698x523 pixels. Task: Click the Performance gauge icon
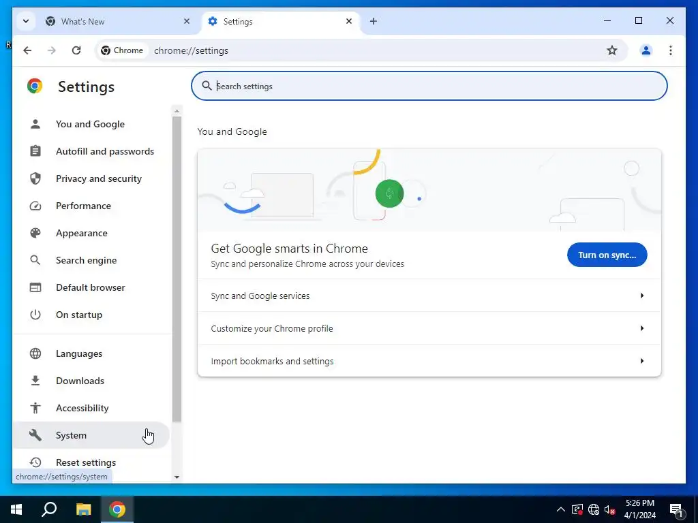pyautogui.click(x=35, y=206)
